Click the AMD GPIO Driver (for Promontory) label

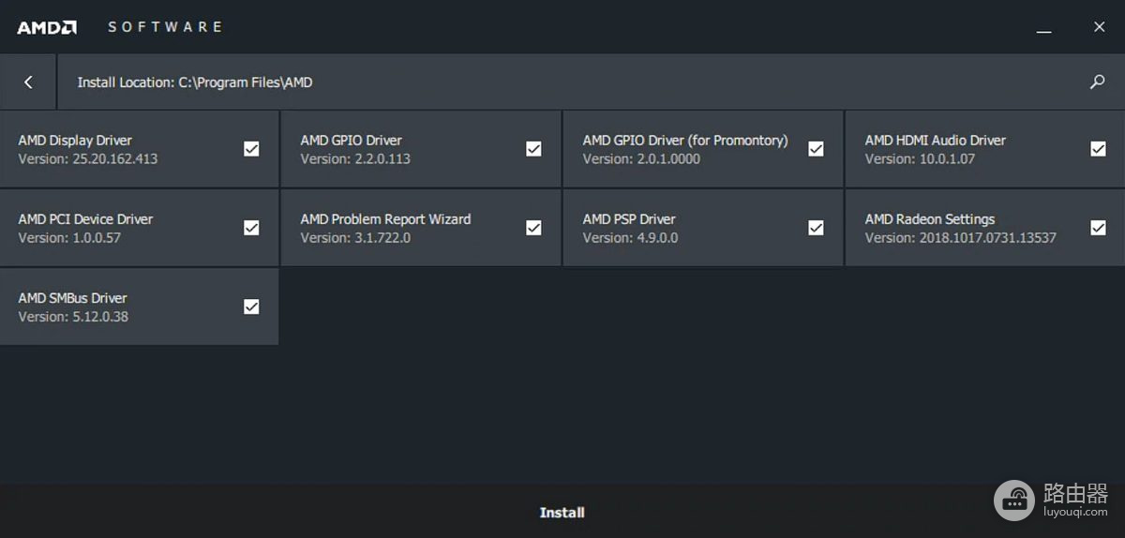point(685,140)
